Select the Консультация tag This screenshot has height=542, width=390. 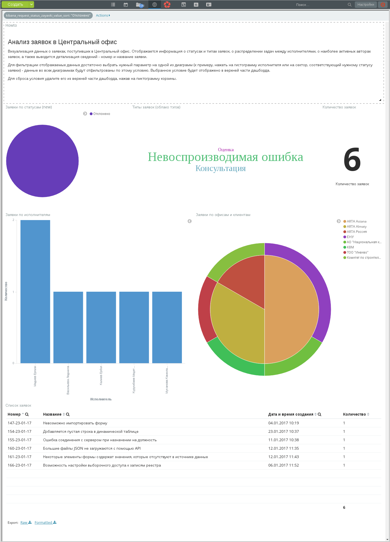(x=221, y=168)
